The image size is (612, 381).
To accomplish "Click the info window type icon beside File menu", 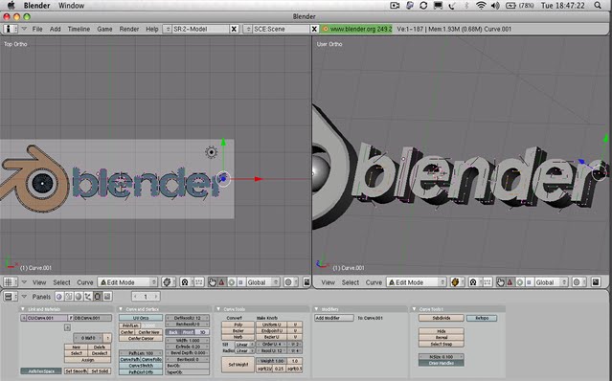I will coord(11,29).
